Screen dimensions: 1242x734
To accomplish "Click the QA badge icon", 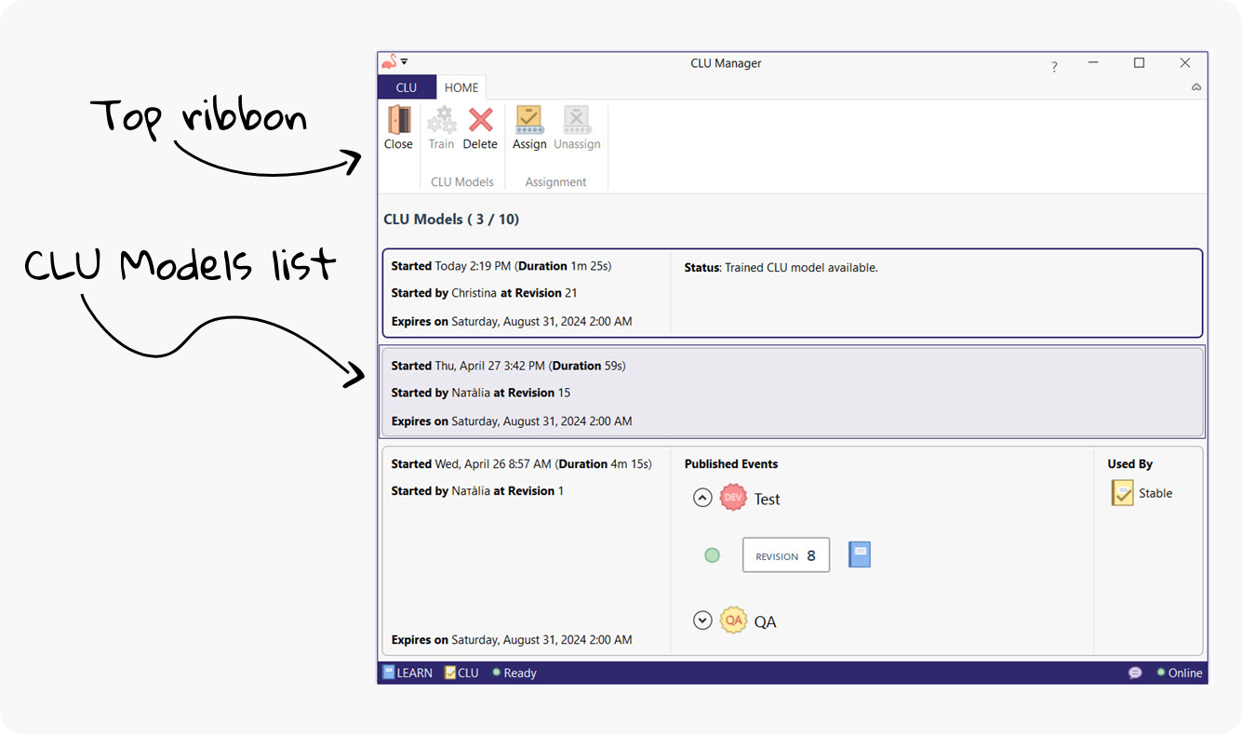I will tap(733, 620).
